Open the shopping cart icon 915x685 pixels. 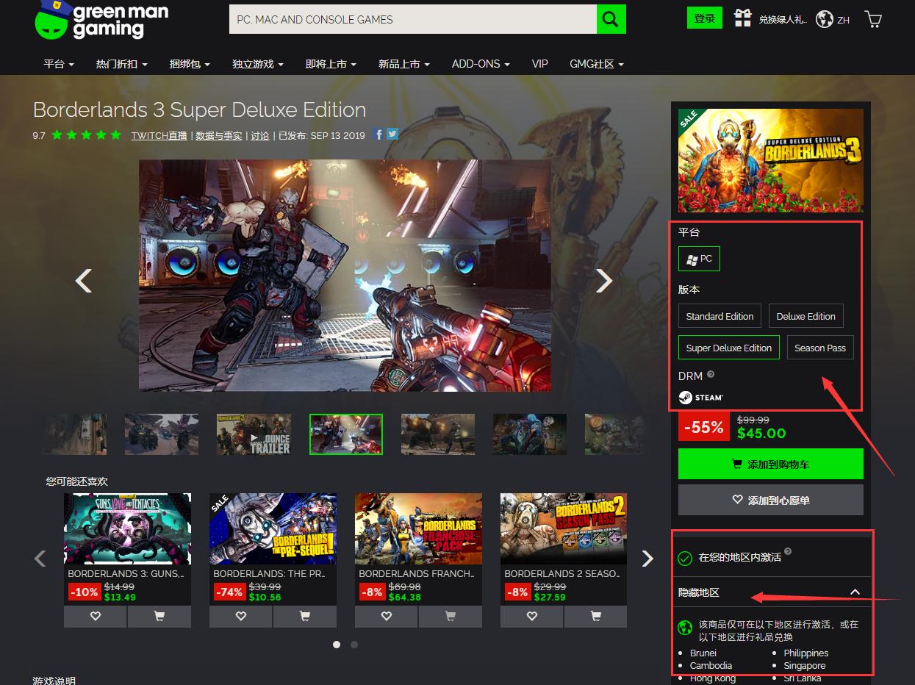click(x=872, y=19)
